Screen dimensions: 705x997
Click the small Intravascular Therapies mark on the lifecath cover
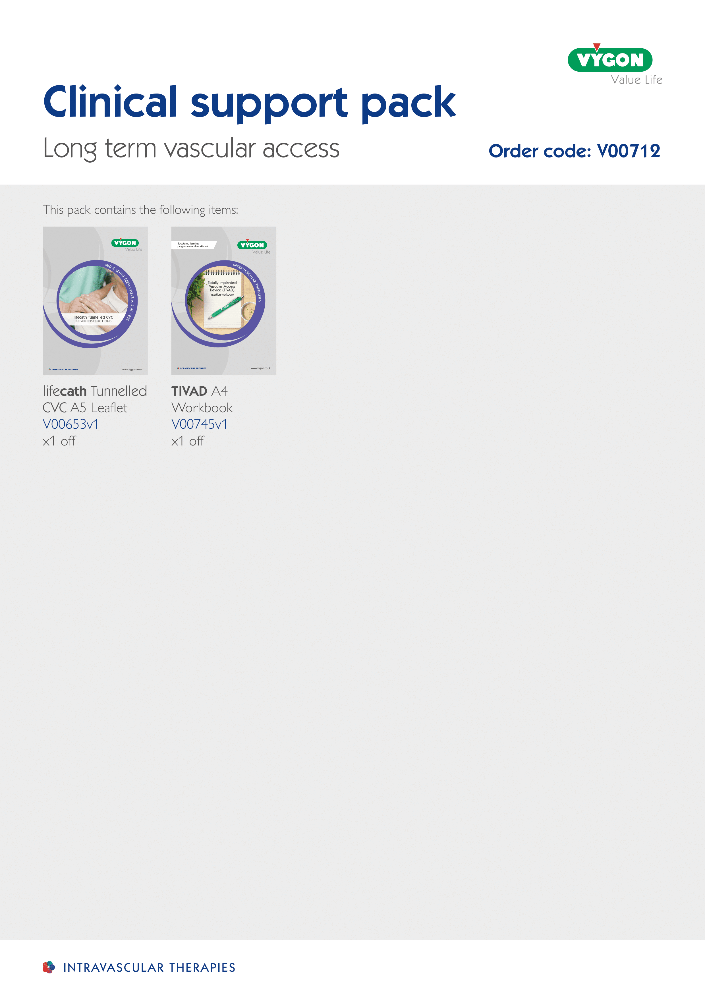(x=63, y=369)
